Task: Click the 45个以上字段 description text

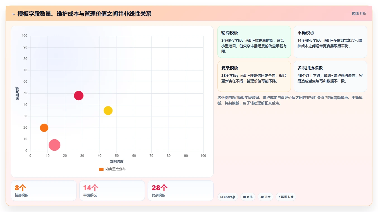Action: 330,78
